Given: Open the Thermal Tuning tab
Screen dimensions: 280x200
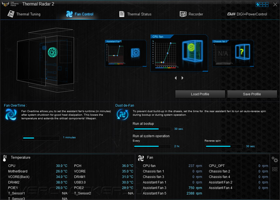Looking at the screenshot, I should (x=24, y=14).
